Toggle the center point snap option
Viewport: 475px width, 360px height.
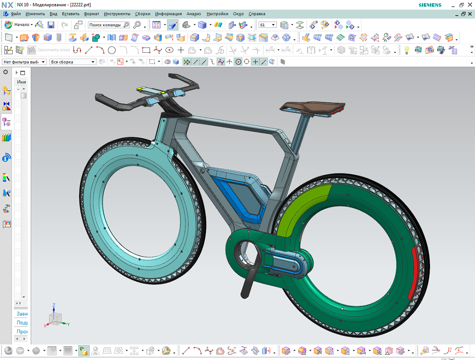click(238, 62)
